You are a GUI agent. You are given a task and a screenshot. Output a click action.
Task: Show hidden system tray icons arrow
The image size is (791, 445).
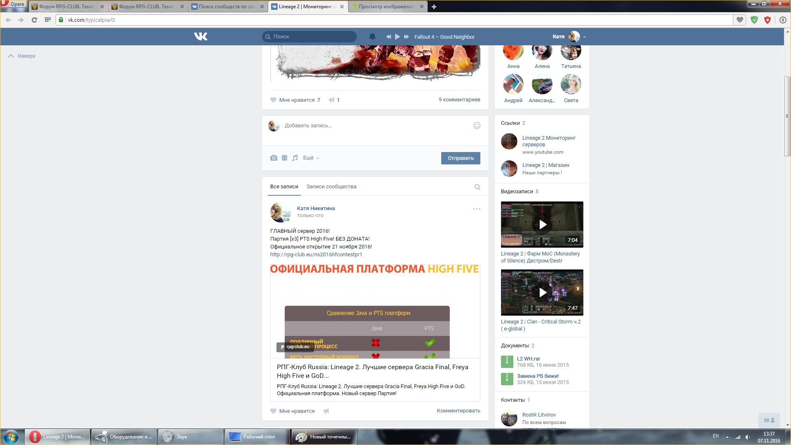(727, 437)
